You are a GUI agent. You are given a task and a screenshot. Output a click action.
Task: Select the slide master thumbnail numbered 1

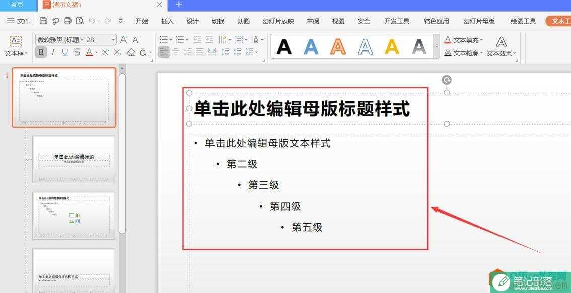click(64, 97)
